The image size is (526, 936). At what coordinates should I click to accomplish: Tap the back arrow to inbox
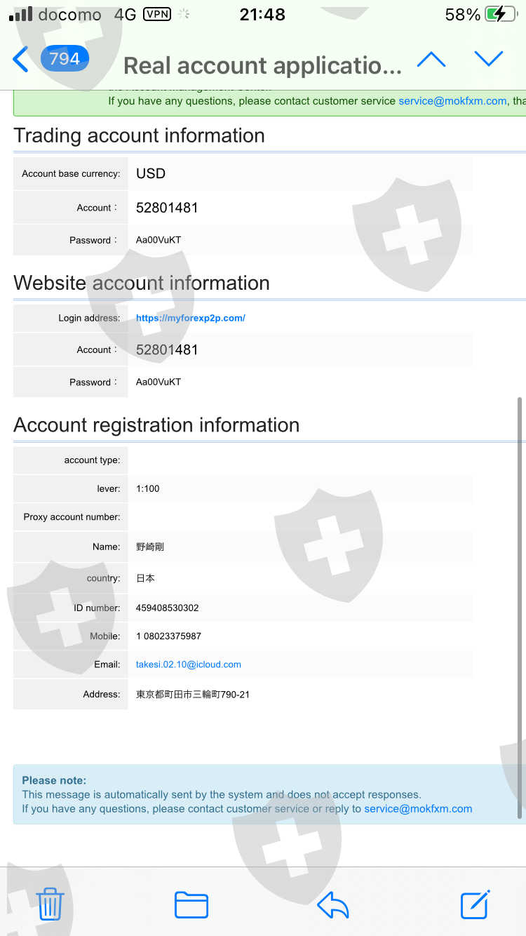coord(21,60)
